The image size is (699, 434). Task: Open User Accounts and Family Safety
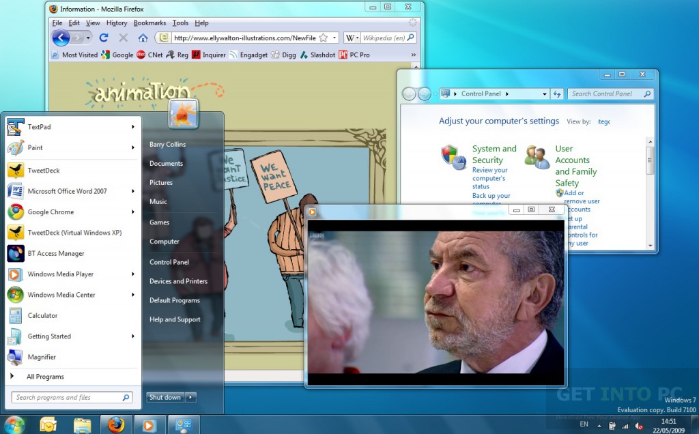coord(575,166)
